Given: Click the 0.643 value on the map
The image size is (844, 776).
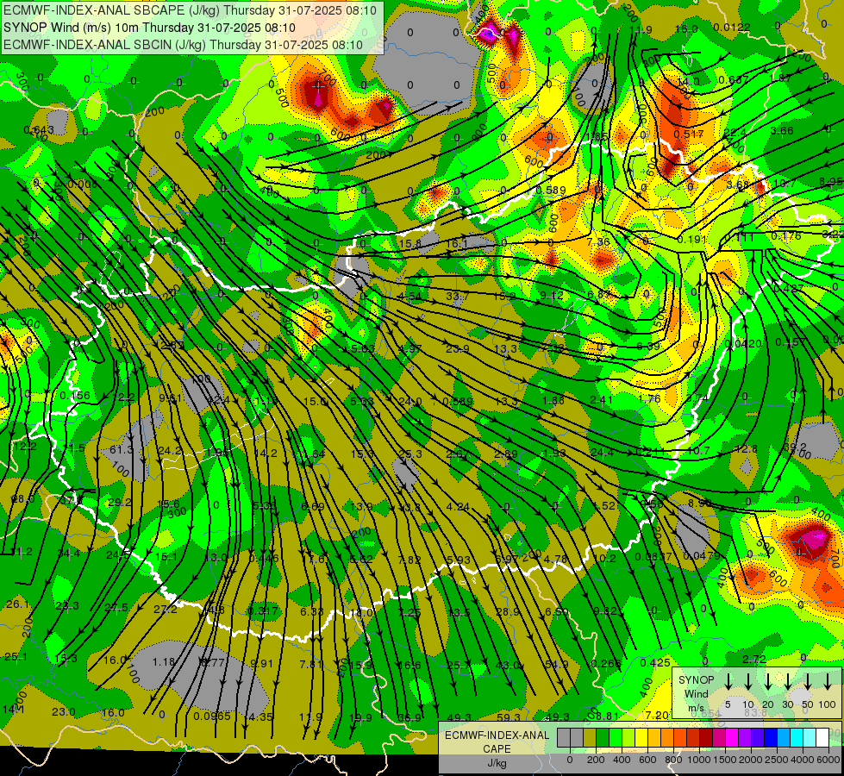Looking at the screenshot, I should coord(38,130).
